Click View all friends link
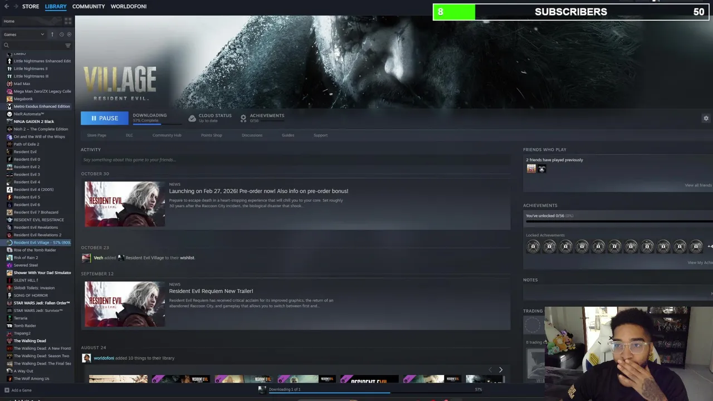 [699, 185]
